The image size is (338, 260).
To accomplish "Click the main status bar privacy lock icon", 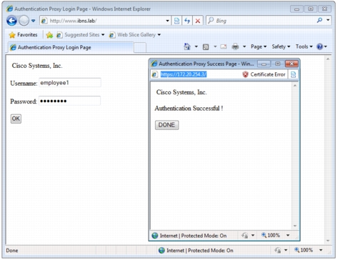I will (278, 250).
